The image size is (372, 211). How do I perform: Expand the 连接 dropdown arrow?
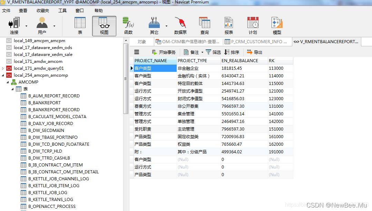[26, 26]
